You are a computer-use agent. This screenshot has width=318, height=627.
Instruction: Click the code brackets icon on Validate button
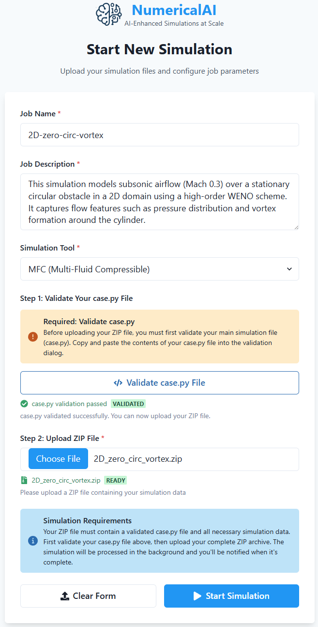point(118,383)
